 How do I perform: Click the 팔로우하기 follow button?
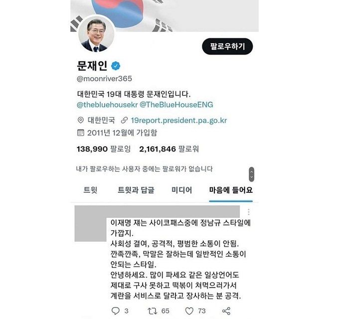coord(227,46)
